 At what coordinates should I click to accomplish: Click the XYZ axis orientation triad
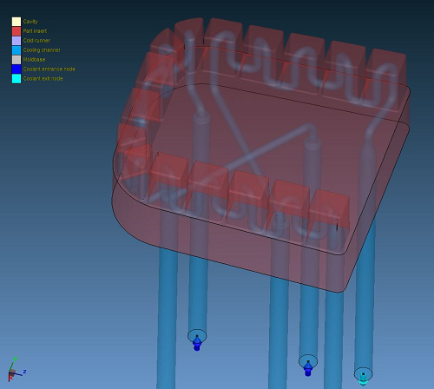16,369
